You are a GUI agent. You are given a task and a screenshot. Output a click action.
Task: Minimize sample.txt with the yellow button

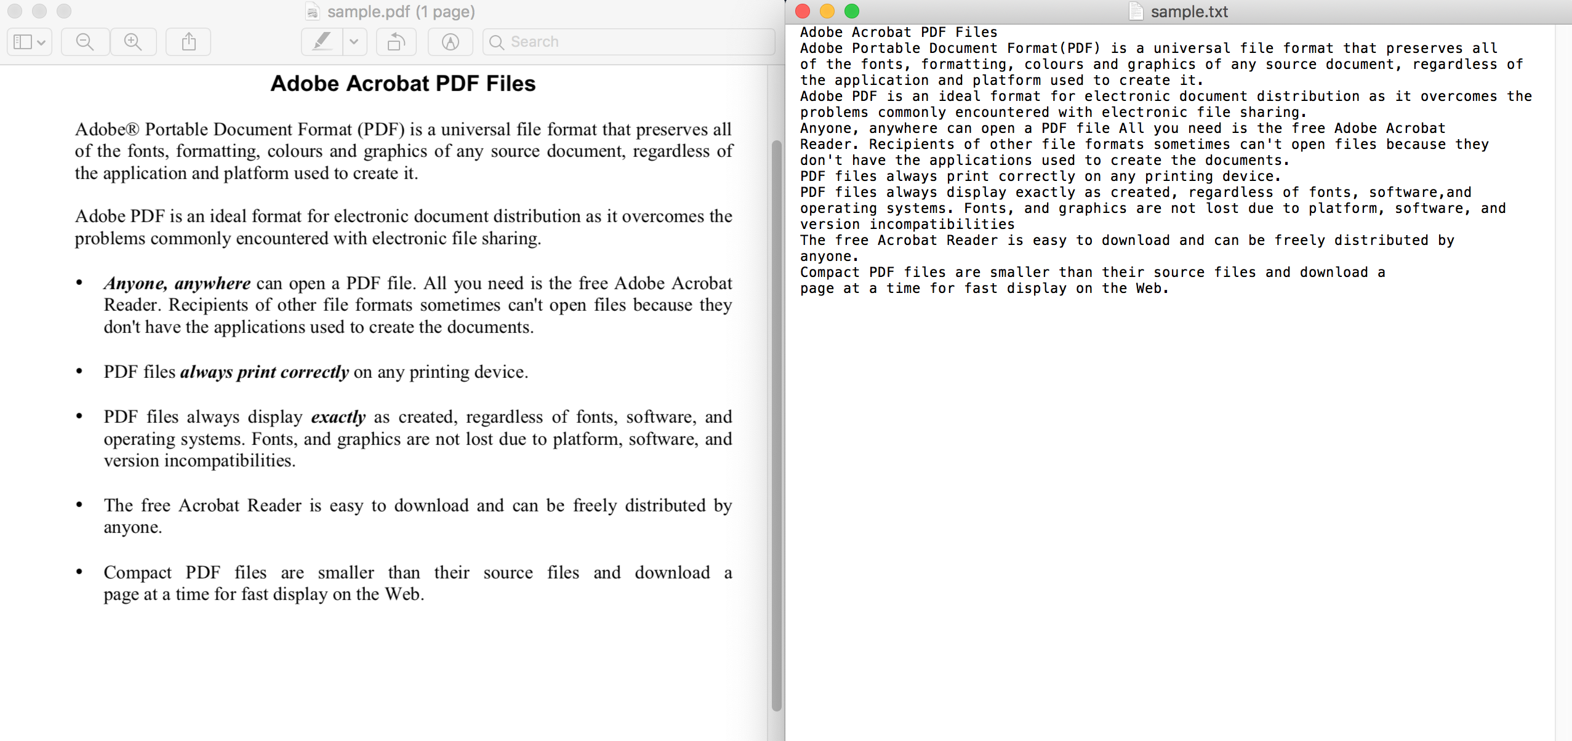(x=827, y=11)
